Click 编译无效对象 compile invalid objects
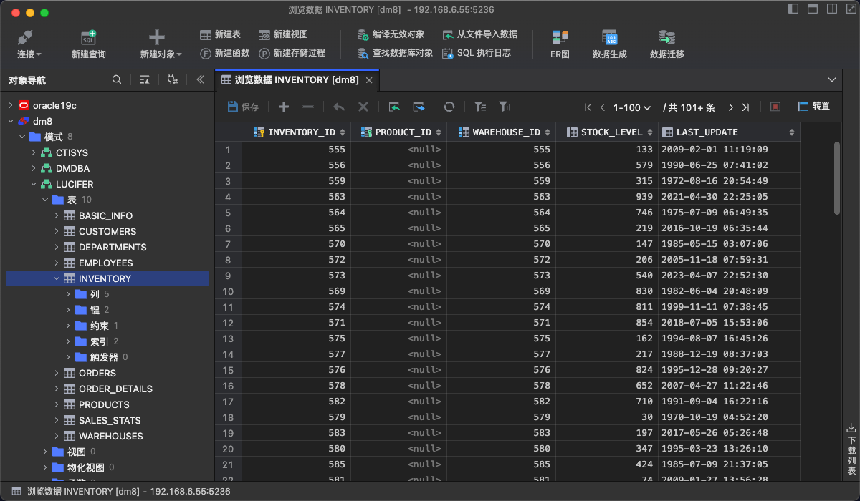860x501 pixels. (x=391, y=34)
